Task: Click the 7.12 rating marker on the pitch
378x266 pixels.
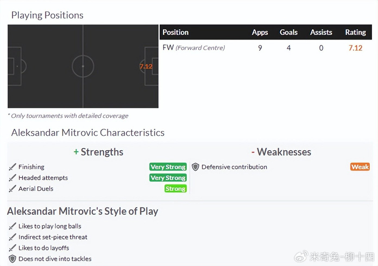Action: point(146,66)
